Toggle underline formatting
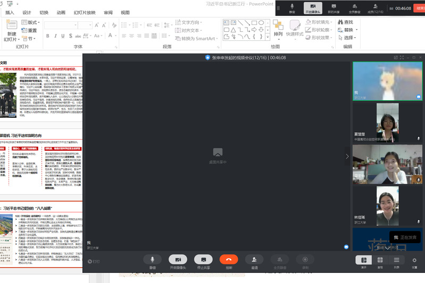 pyautogui.click(x=63, y=36)
